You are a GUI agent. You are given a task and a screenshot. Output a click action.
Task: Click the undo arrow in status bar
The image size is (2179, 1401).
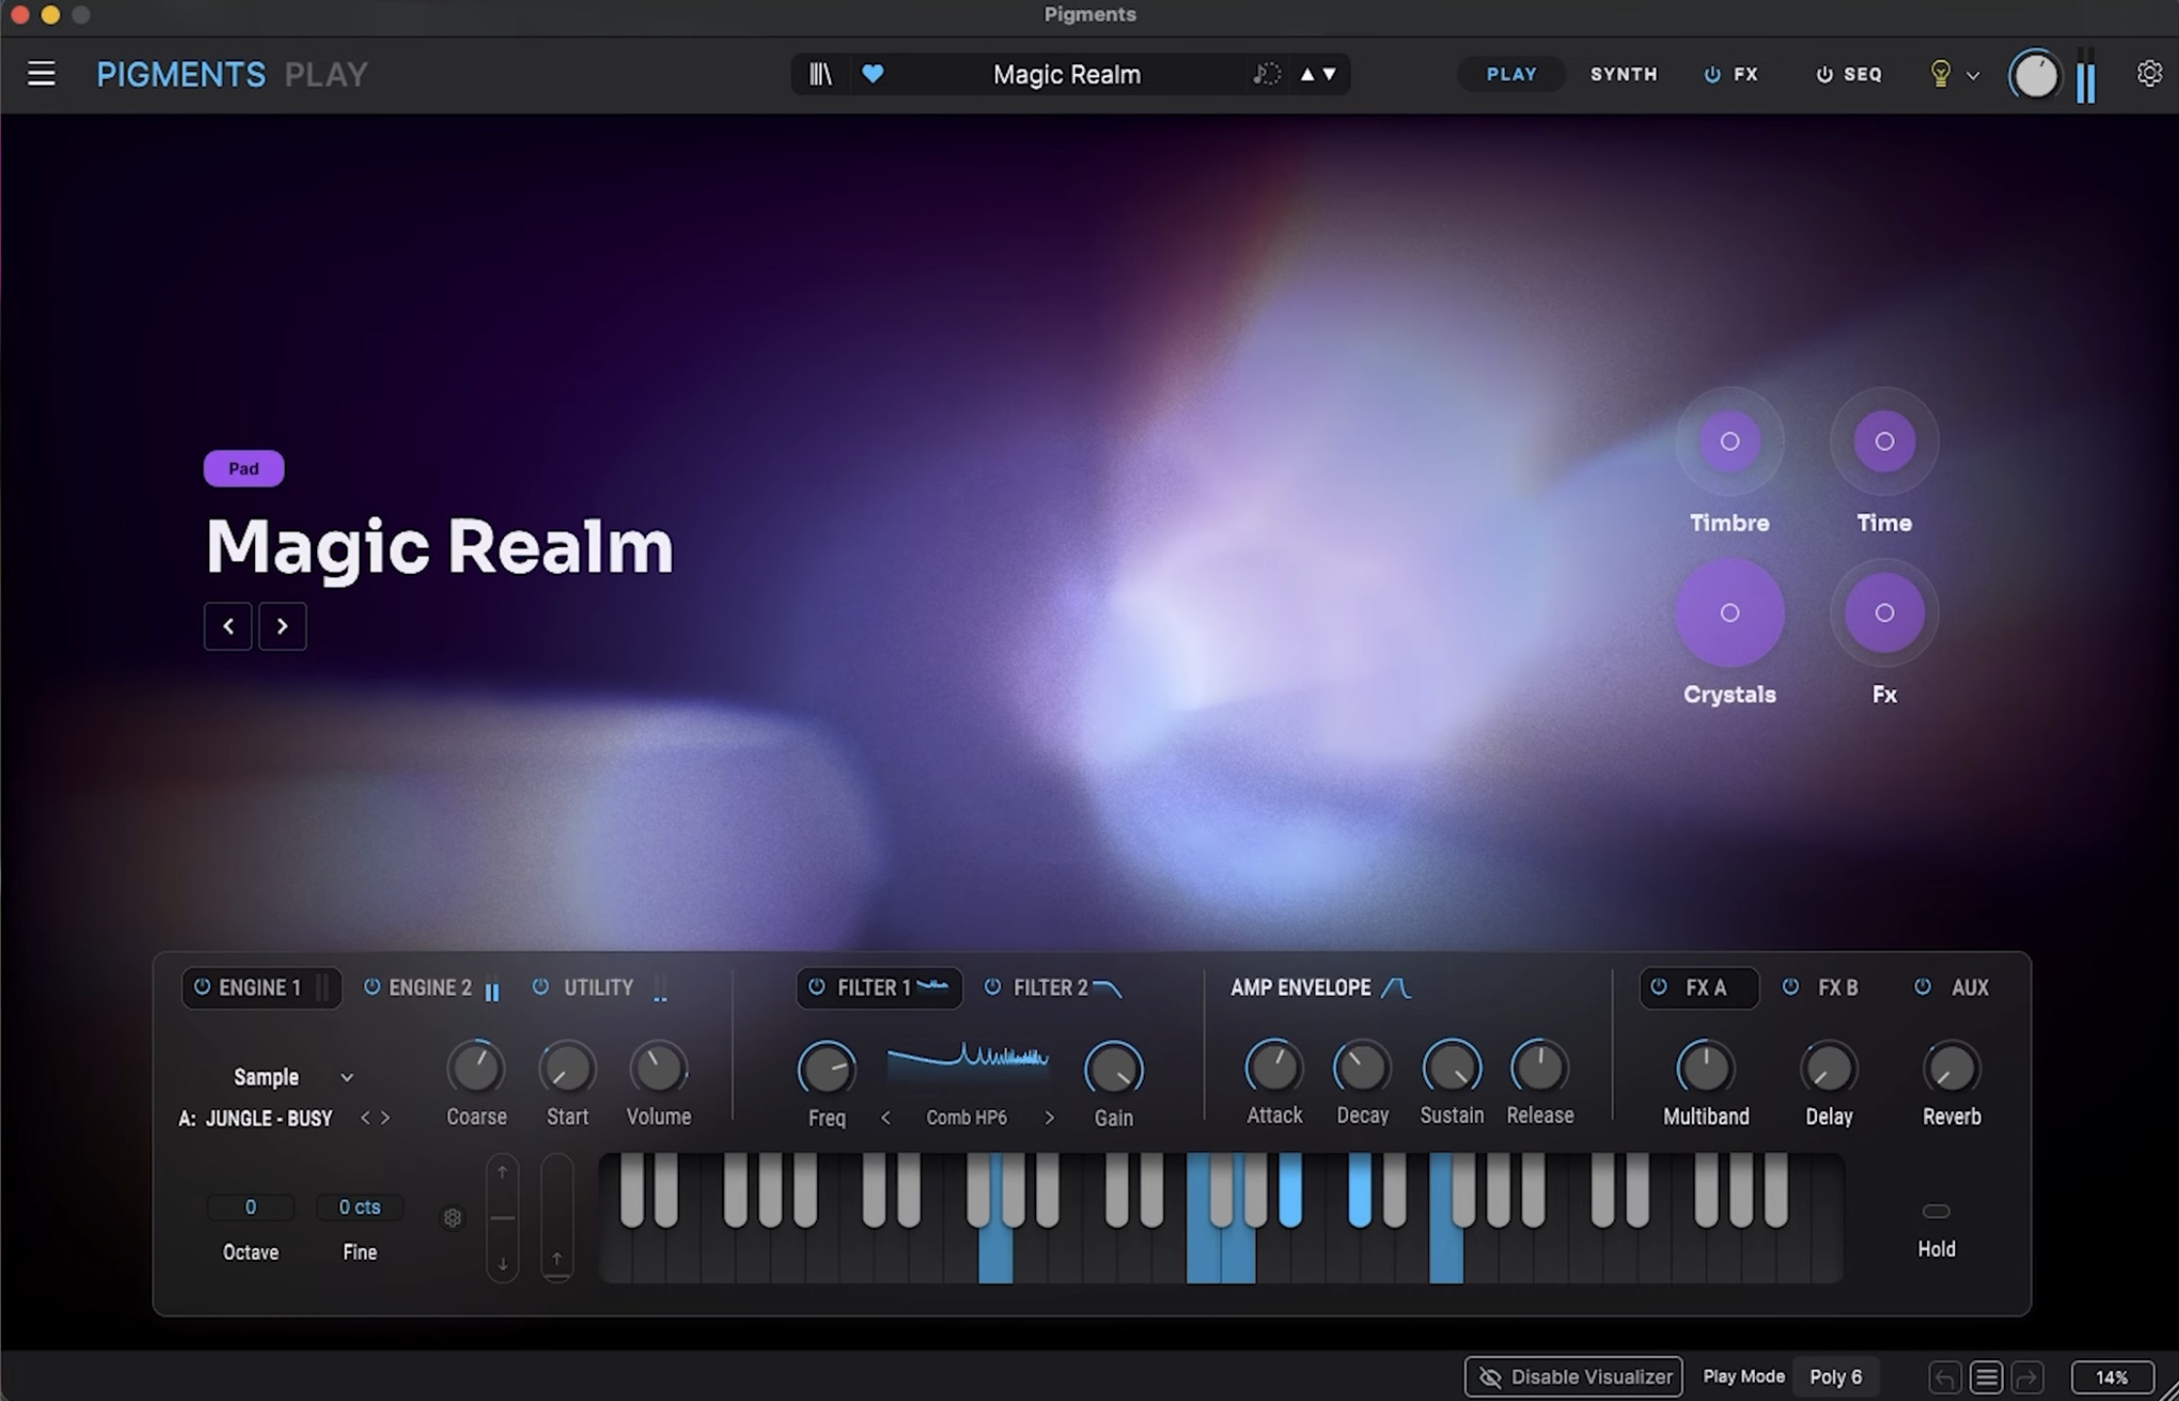point(1945,1378)
